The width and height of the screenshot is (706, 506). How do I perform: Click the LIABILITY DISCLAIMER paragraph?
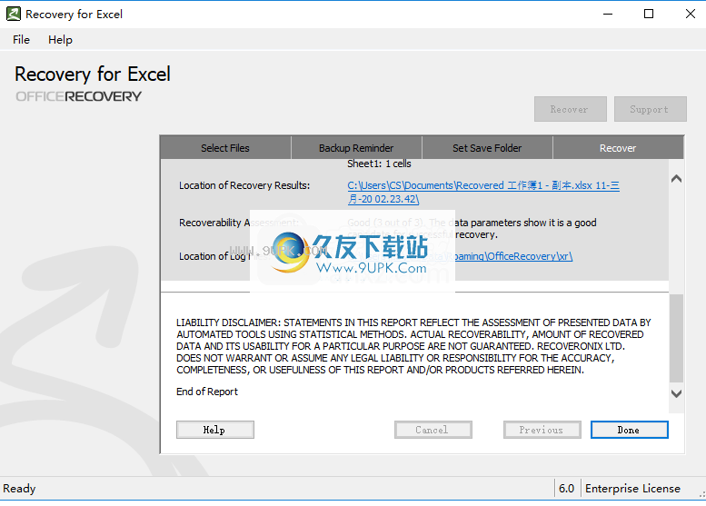click(413, 346)
